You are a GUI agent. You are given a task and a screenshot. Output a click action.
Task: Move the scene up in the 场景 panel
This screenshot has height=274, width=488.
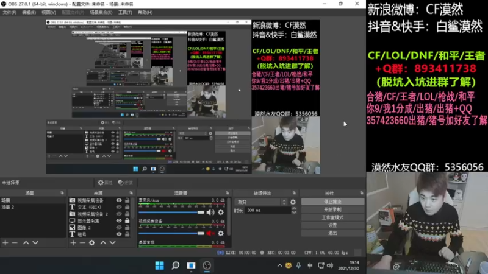(x=26, y=242)
